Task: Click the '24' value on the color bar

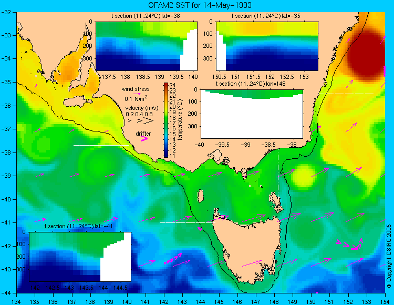Action: 172,85
